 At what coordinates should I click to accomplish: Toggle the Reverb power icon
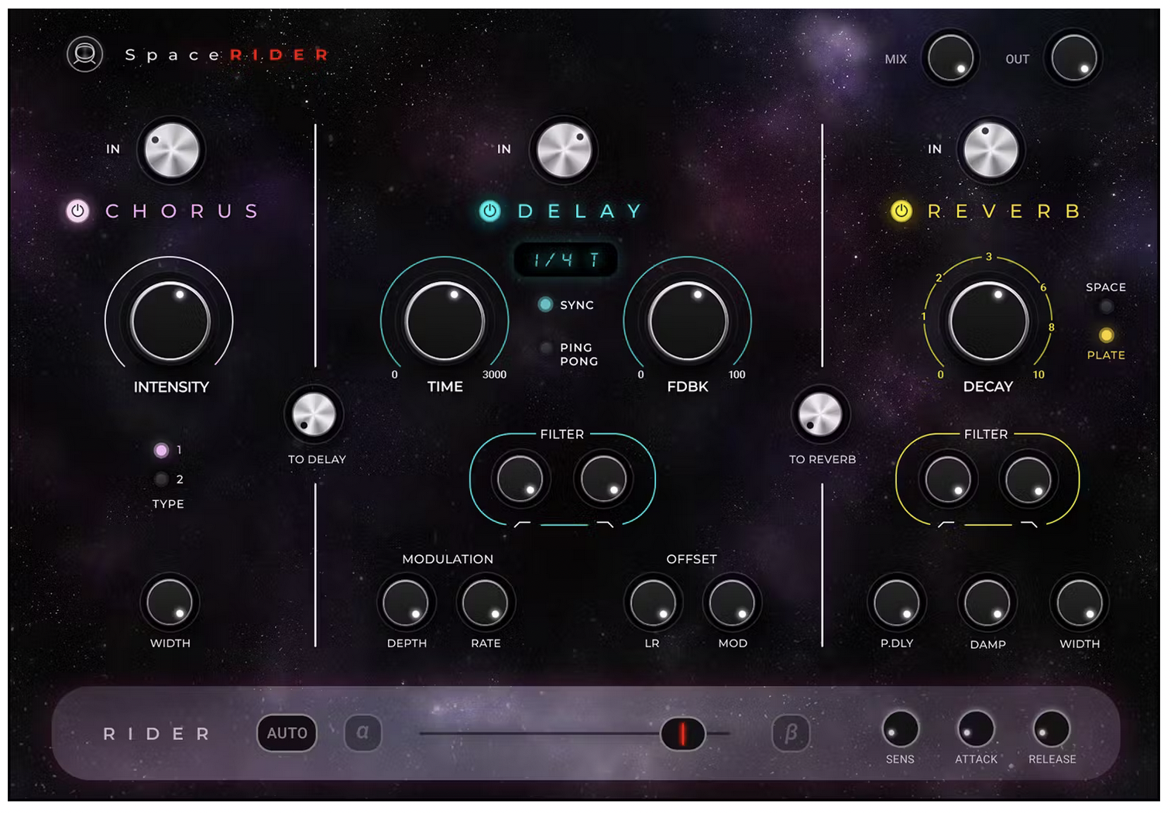pyautogui.click(x=901, y=211)
